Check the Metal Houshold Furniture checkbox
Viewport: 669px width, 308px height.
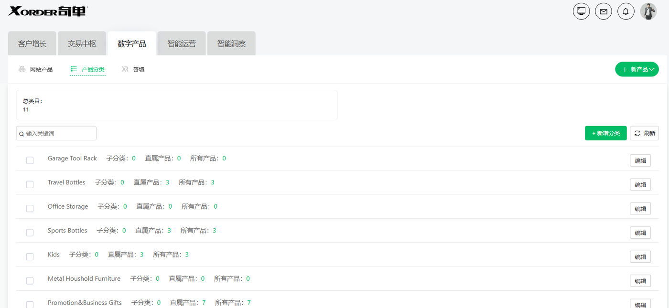tap(30, 281)
